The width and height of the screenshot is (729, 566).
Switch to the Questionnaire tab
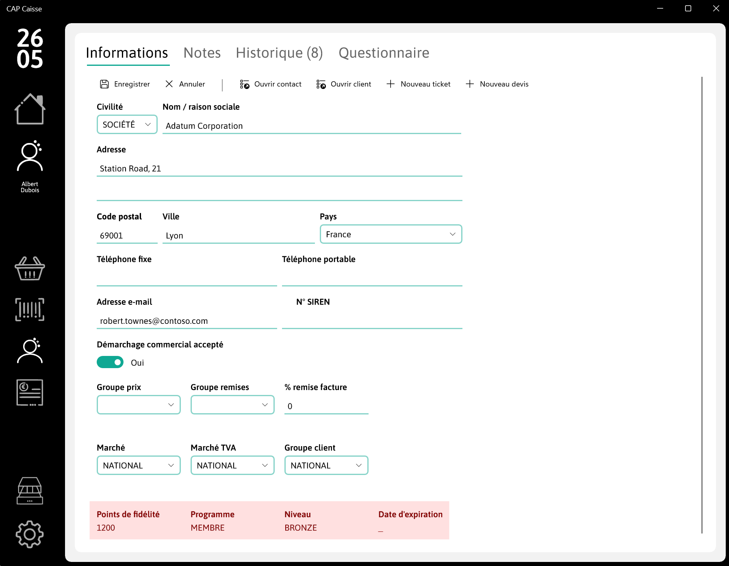click(384, 53)
